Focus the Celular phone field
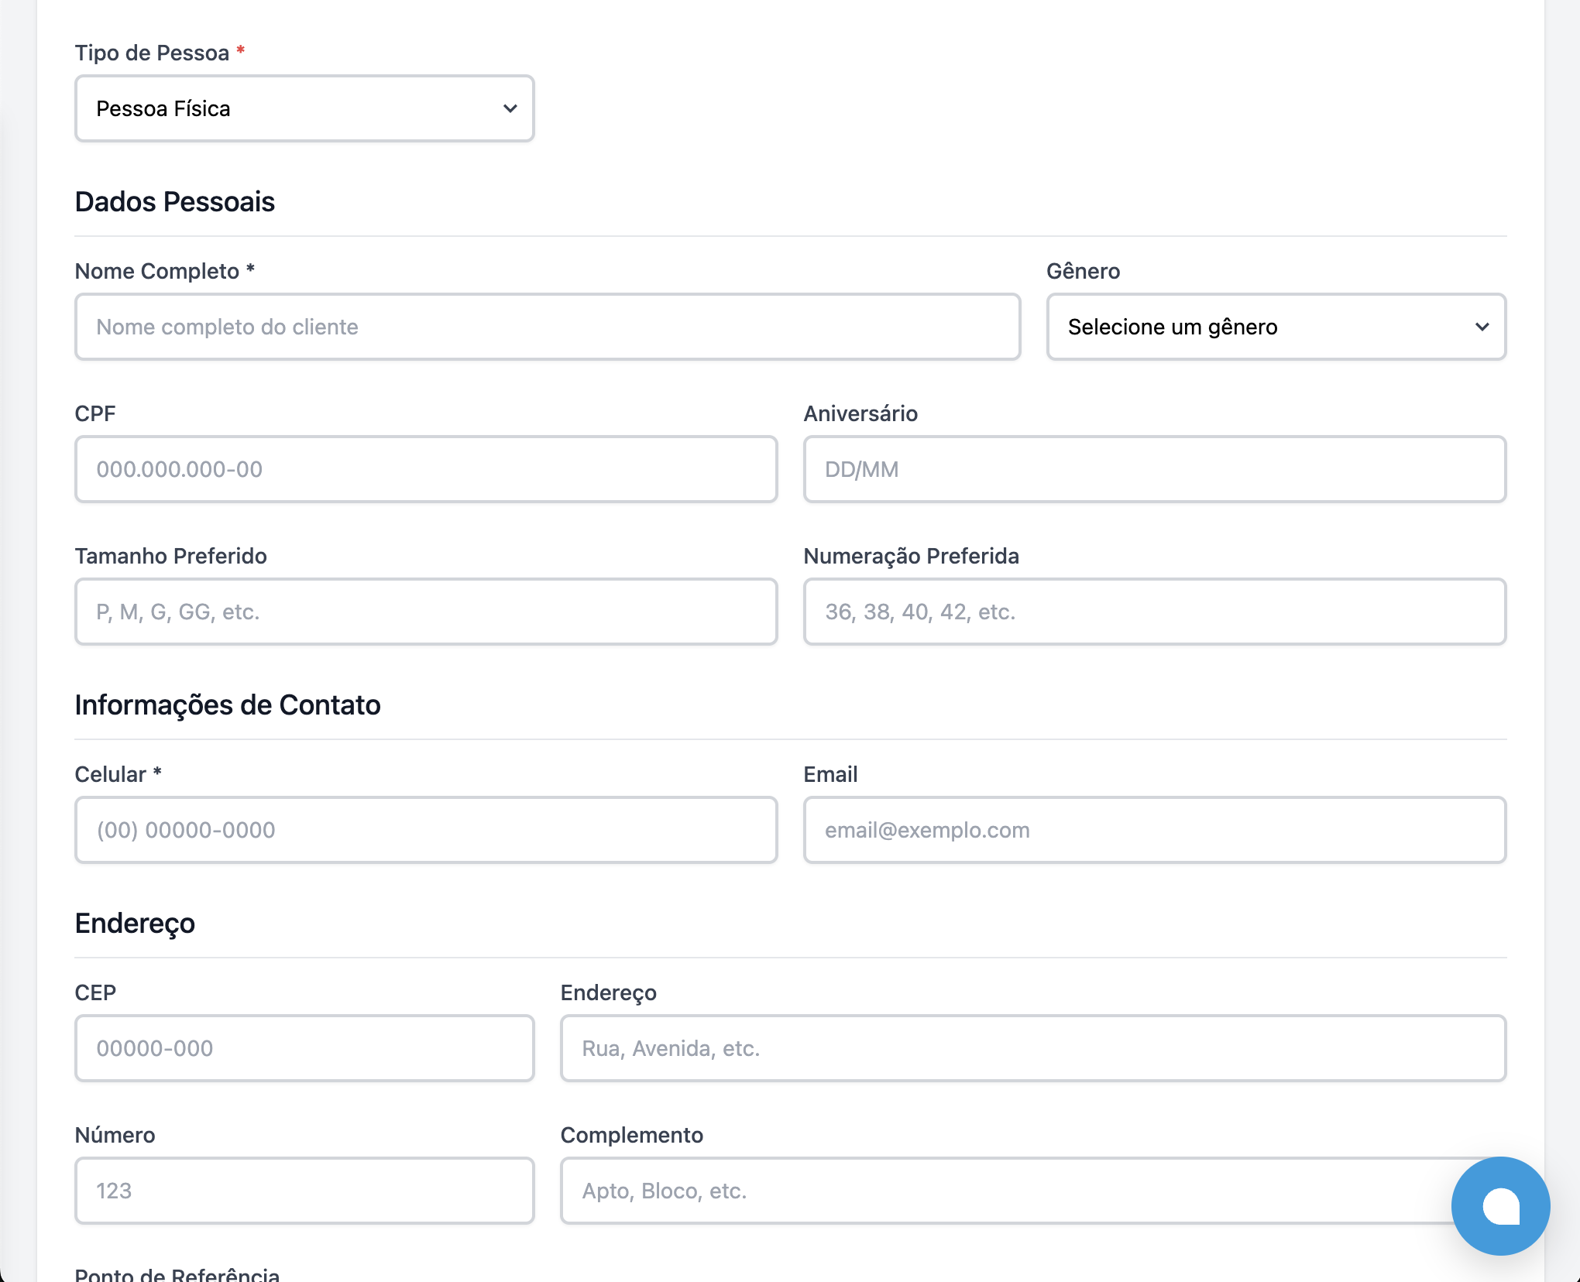Image resolution: width=1580 pixels, height=1282 pixels. (x=426, y=830)
